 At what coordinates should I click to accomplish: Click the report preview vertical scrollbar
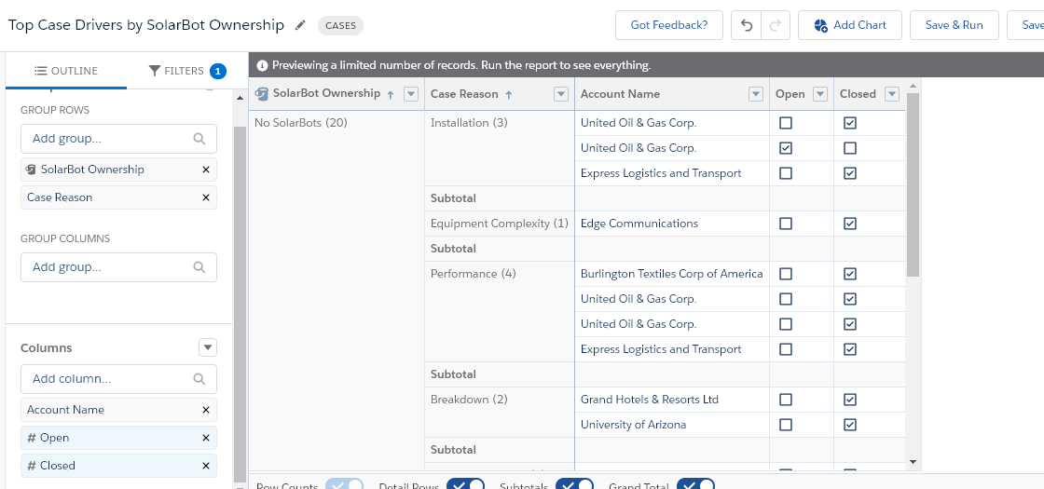click(x=913, y=184)
